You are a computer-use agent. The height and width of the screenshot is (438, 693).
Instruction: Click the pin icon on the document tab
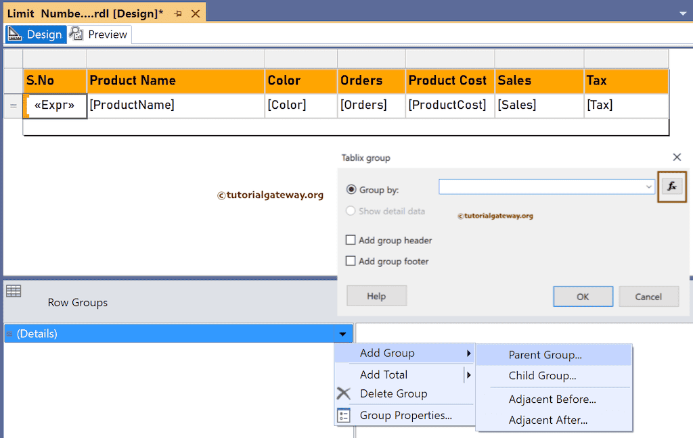(178, 14)
